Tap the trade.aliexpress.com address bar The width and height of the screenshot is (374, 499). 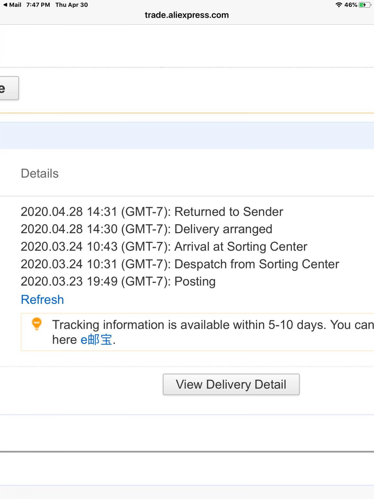187,15
